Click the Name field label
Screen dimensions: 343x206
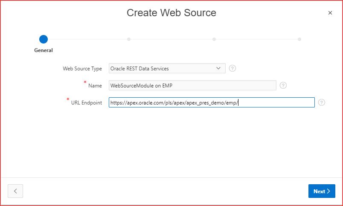(x=95, y=86)
